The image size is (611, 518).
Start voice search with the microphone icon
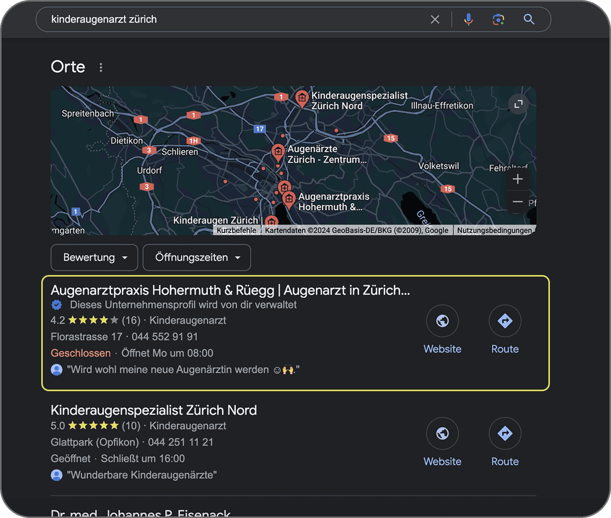coord(468,19)
